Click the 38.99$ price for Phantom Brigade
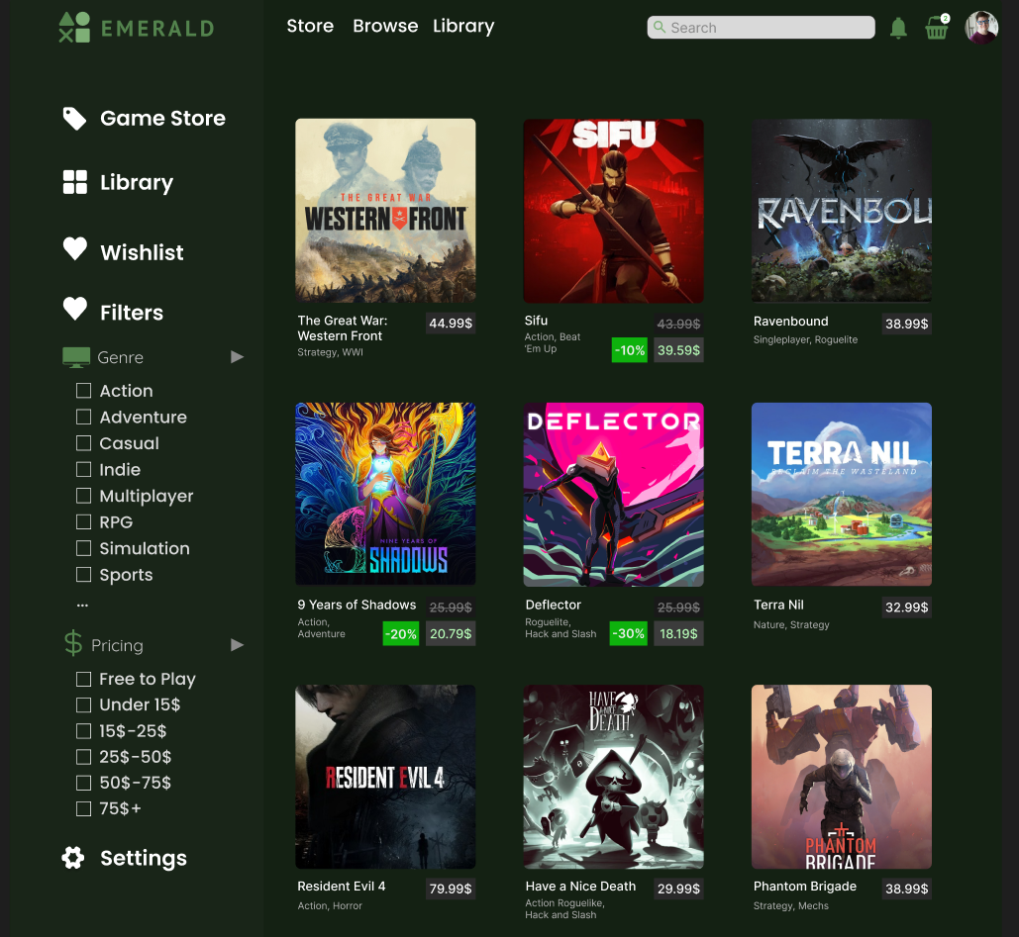The image size is (1019, 937). 906,889
